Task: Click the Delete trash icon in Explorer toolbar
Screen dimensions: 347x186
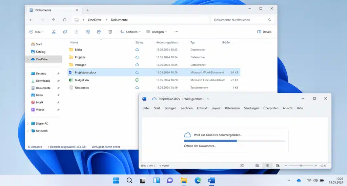Action: pyautogui.click(x=110, y=32)
